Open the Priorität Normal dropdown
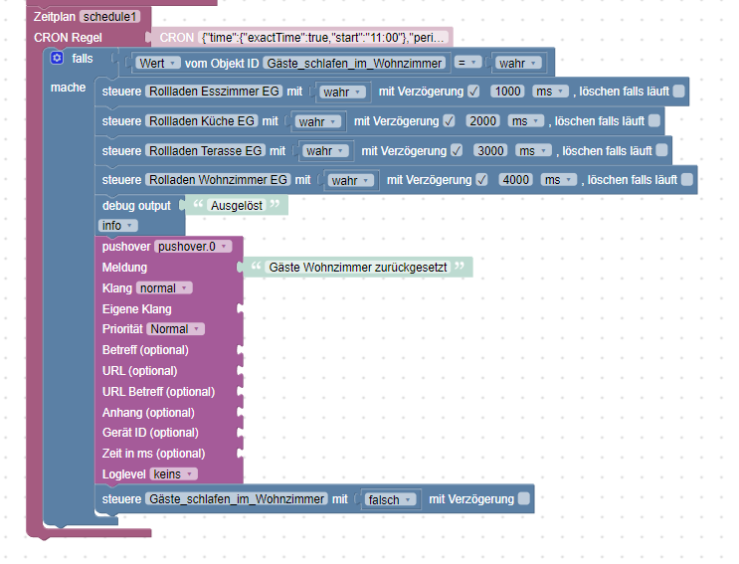The width and height of the screenshot is (739, 564). tap(176, 329)
